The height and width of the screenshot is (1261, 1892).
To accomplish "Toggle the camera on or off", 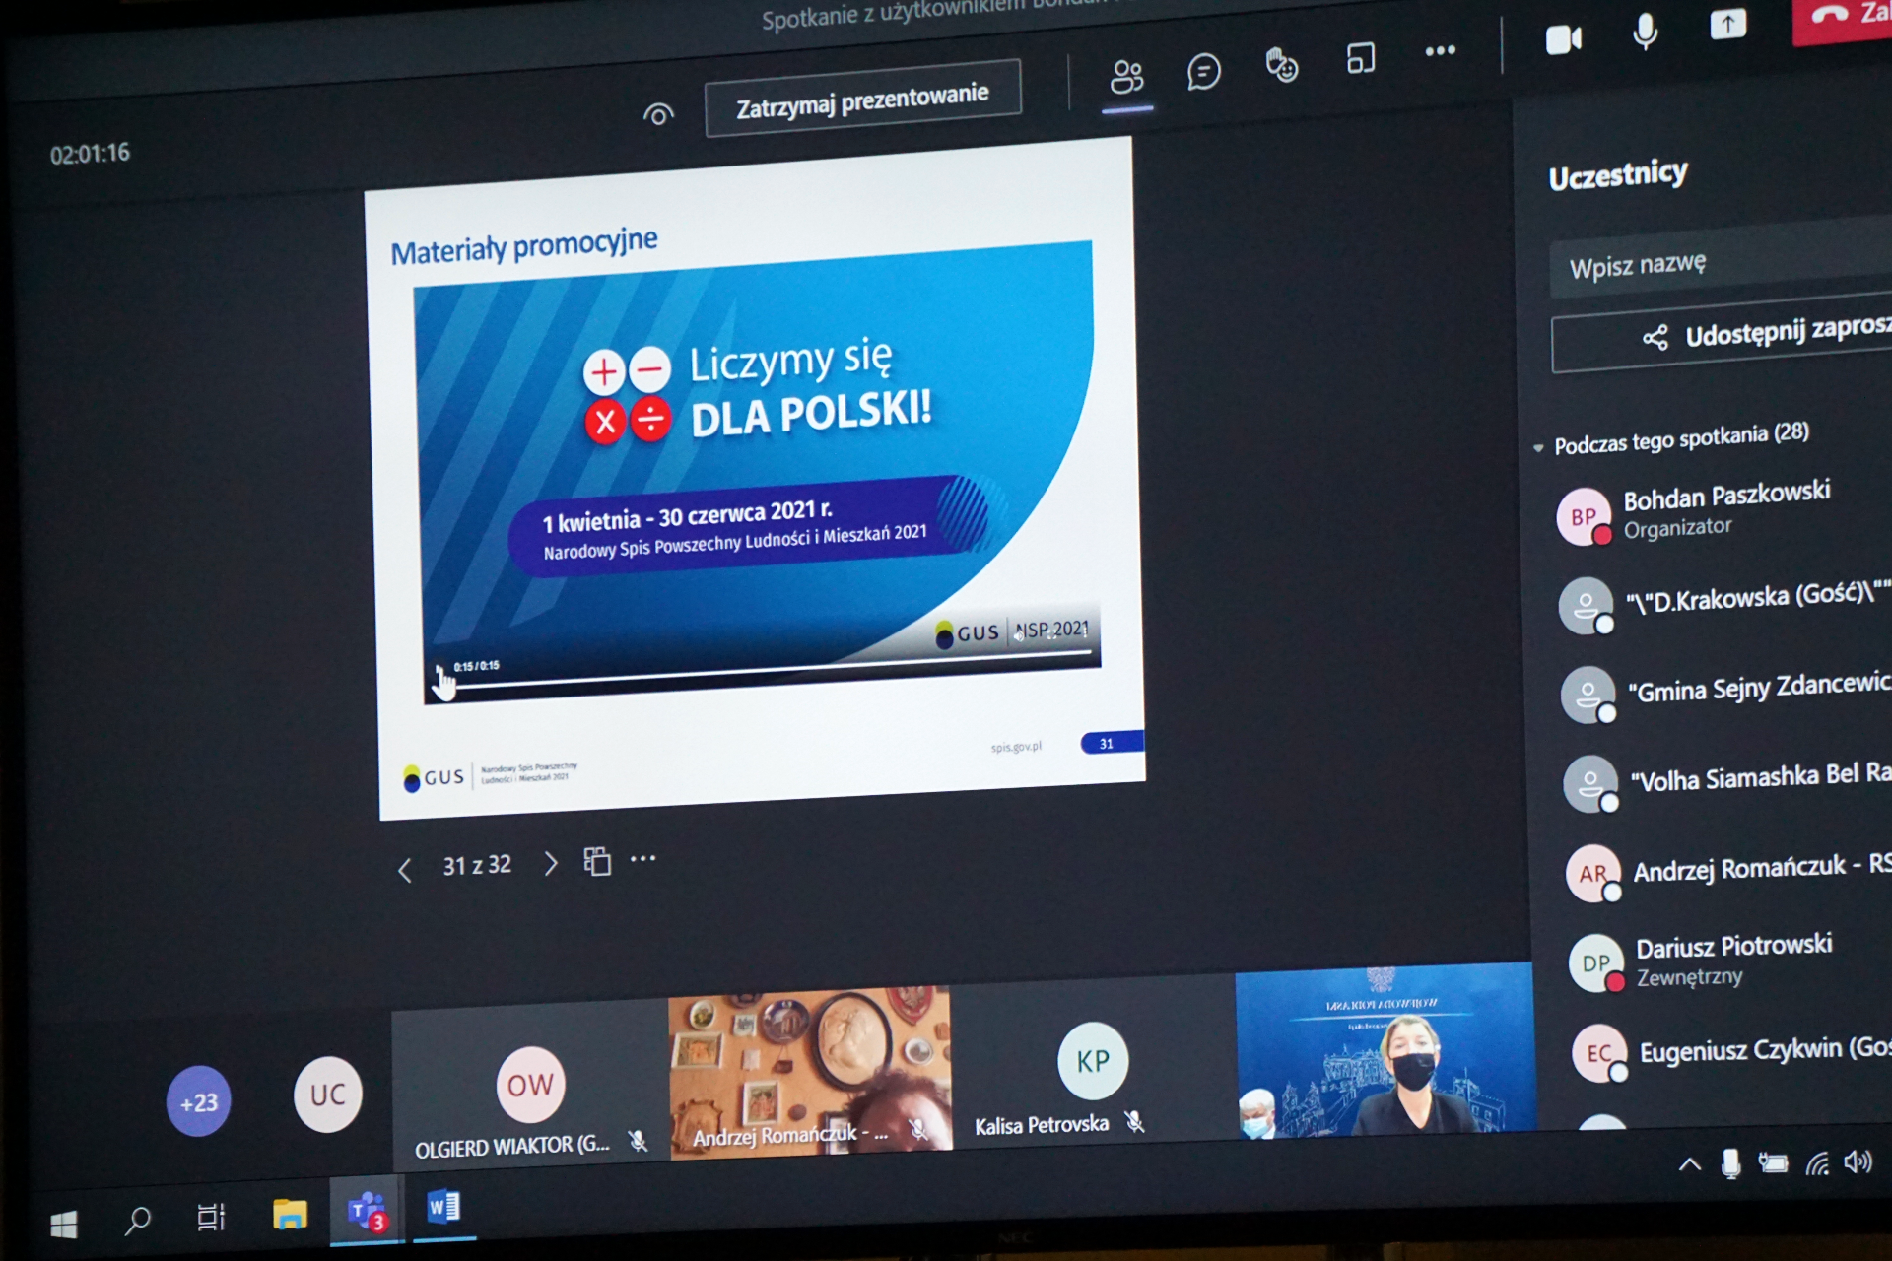I will click(1563, 39).
